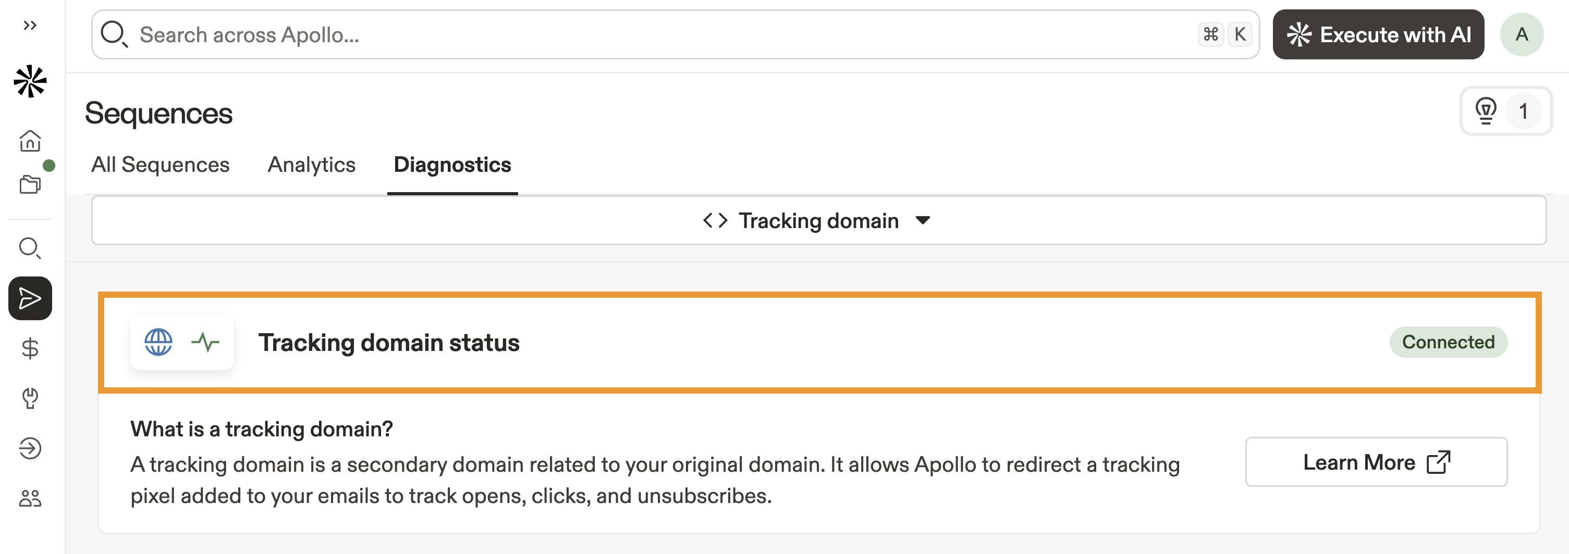Open the lightbulb tips counter
Screen dimensions: 1569x554
[x=1505, y=111]
